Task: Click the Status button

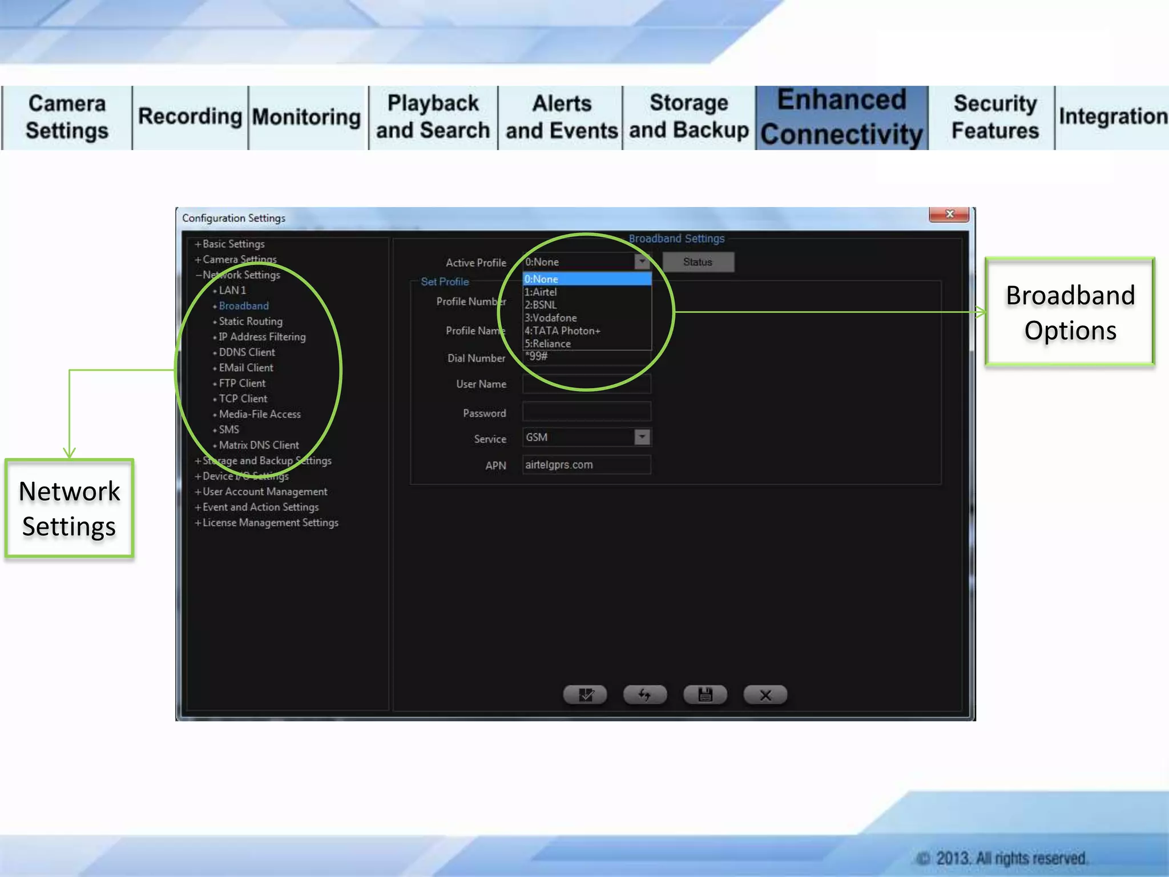Action: tap(698, 262)
